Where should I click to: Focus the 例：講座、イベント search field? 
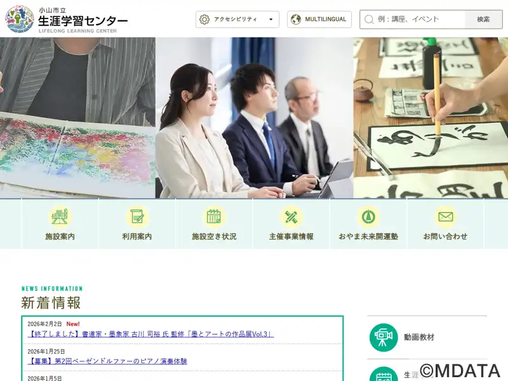click(x=412, y=20)
